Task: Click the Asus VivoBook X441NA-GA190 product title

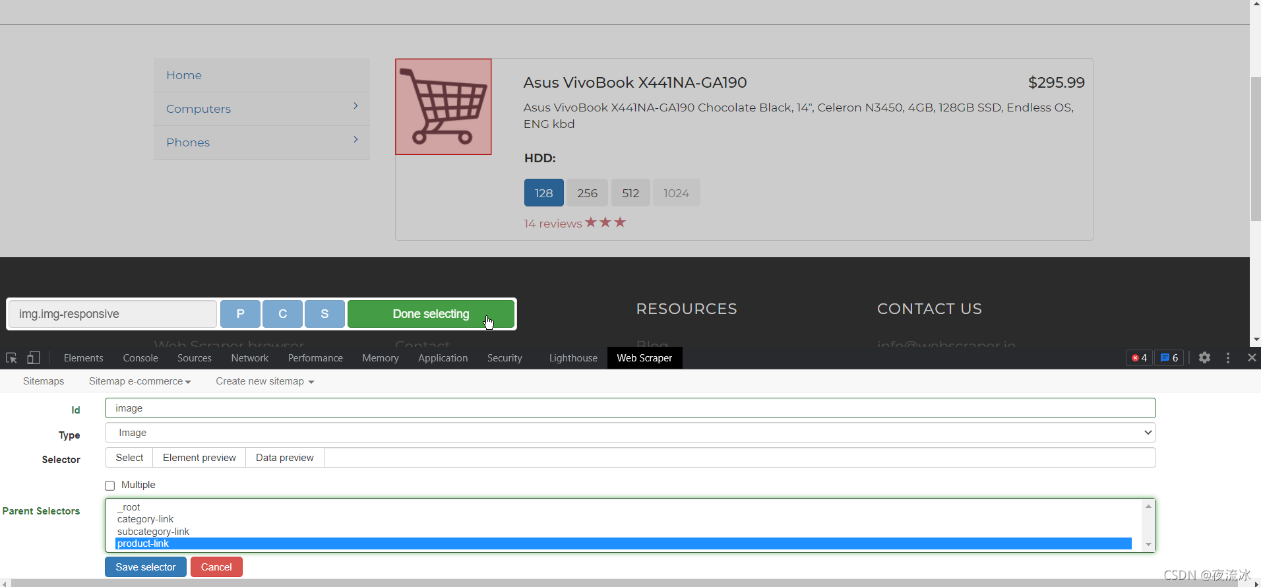Action: click(635, 82)
